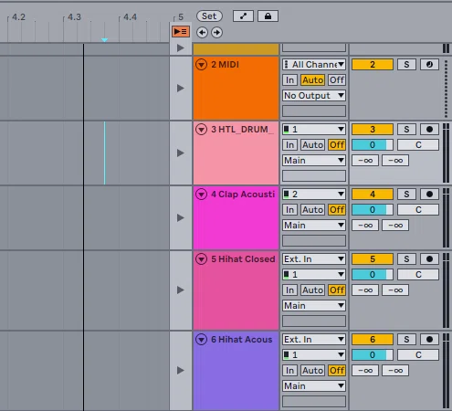
Task: Open Ext. In dropdown on 5 Hihat Closed
Action: (314, 259)
